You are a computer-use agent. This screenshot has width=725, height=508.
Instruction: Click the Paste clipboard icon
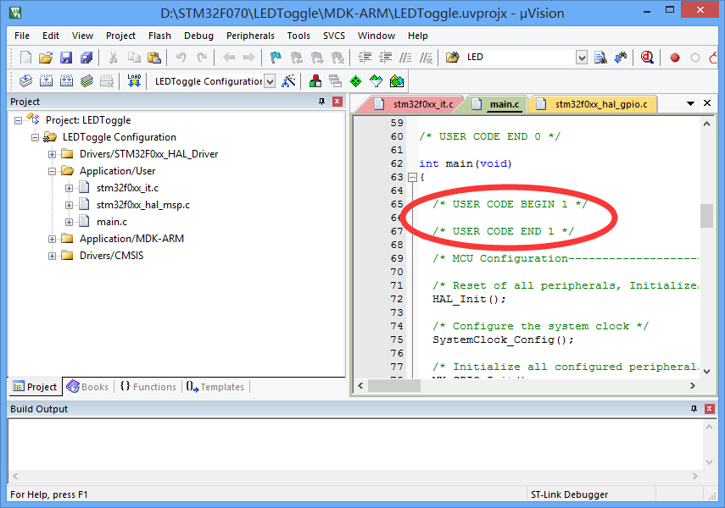(154, 58)
